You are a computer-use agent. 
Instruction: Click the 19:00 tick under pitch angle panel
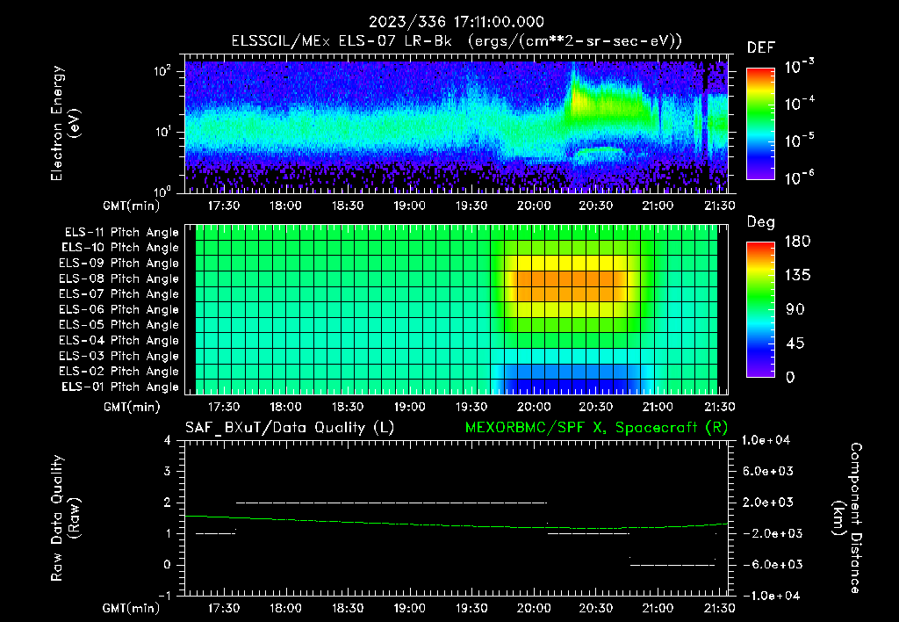(409, 407)
